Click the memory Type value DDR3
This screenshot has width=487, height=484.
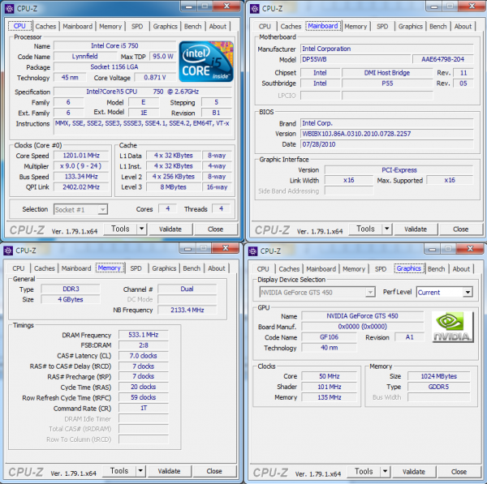pos(71,289)
